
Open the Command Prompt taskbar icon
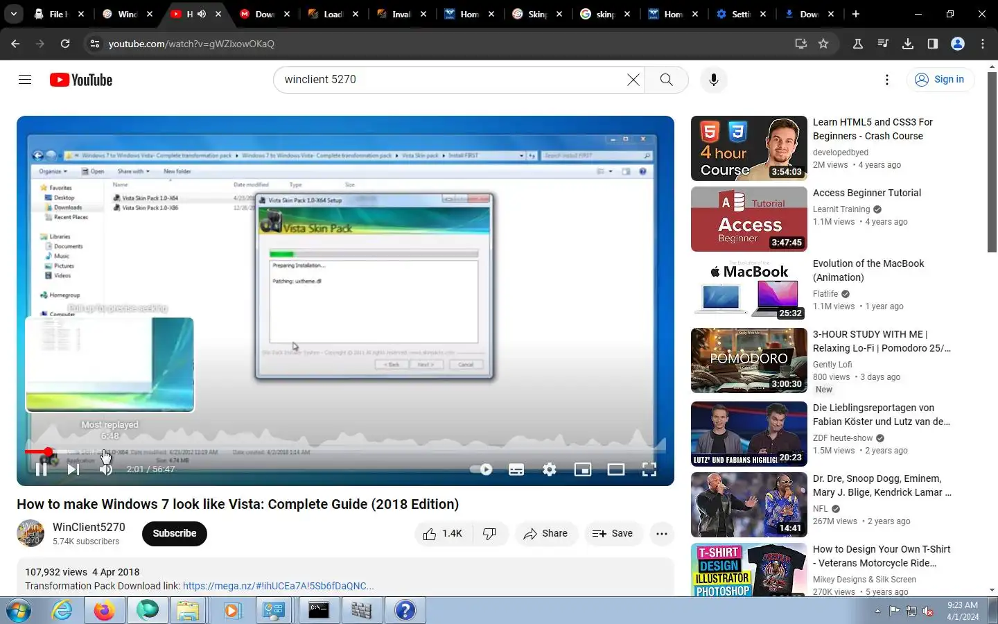point(319,610)
